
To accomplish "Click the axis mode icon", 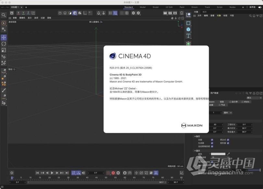I will tap(85, 13).
